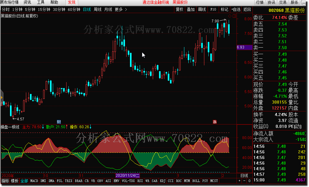This screenshot has width=309, height=187.
Task: Apply the ROC indicator
Action: [179, 181]
